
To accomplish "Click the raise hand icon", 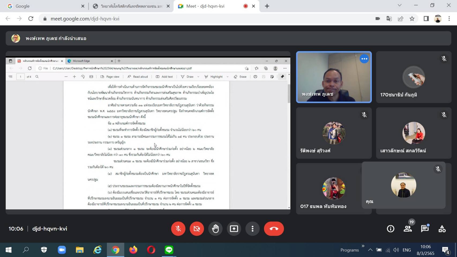I will click(x=215, y=229).
